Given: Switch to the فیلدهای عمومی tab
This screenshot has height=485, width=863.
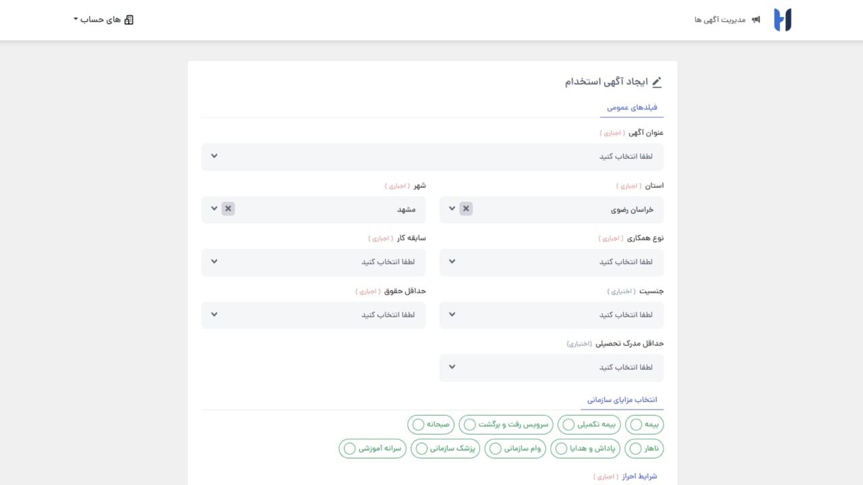Looking at the screenshot, I should coord(632,106).
